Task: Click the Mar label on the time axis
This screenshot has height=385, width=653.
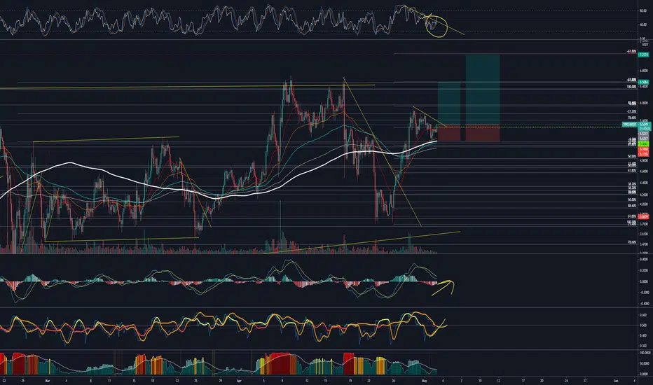Action: 47,380
